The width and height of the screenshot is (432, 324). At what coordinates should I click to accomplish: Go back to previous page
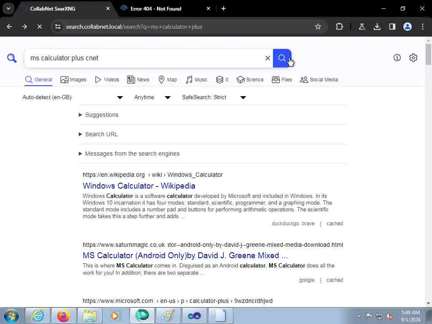click(9, 27)
